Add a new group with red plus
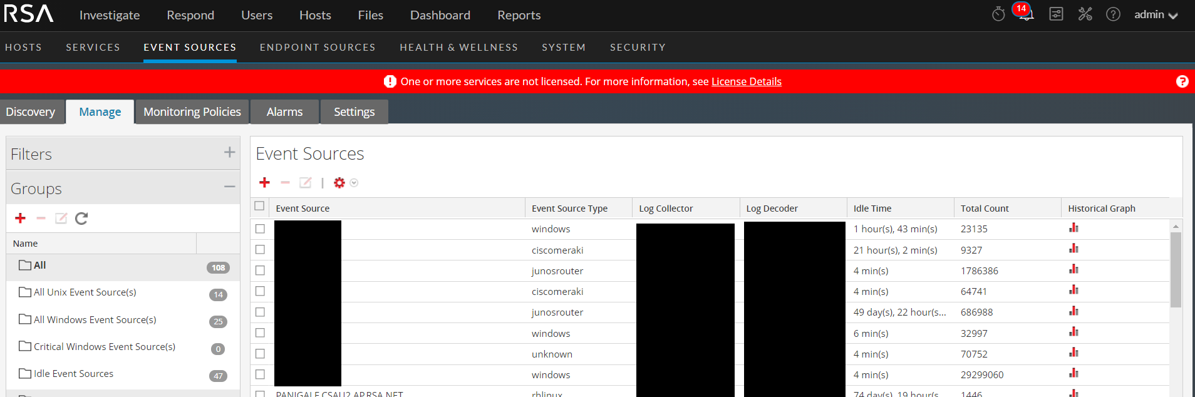The width and height of the screenshot is (1195, 397). [21, 218]
